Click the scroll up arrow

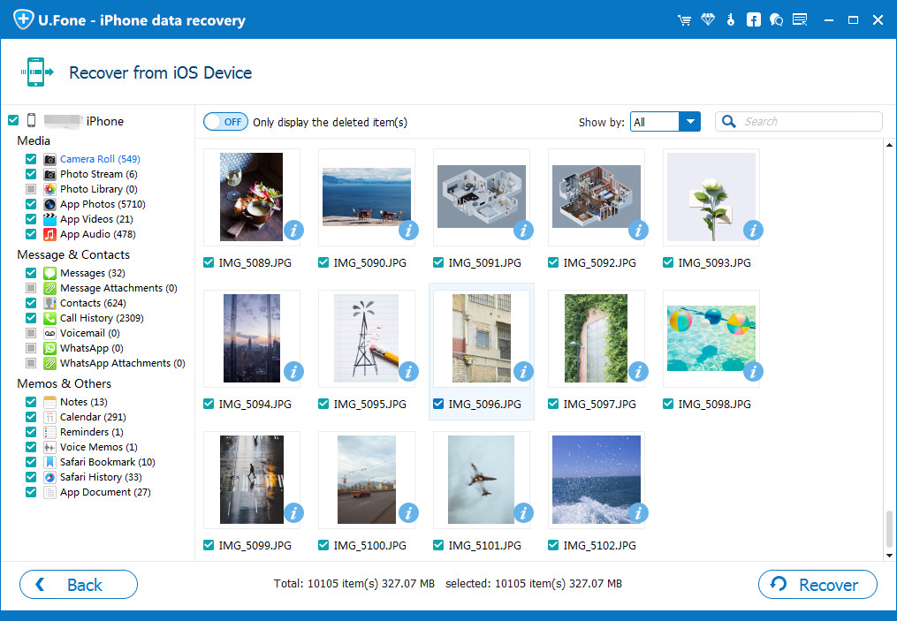889,145
